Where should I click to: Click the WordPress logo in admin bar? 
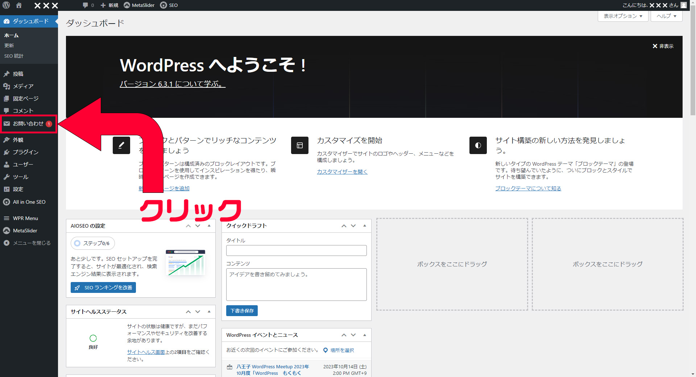[6, 5]
